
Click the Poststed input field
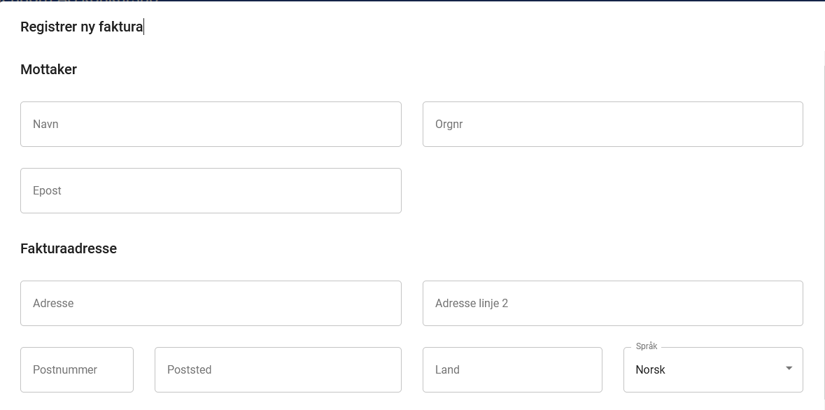278,370
